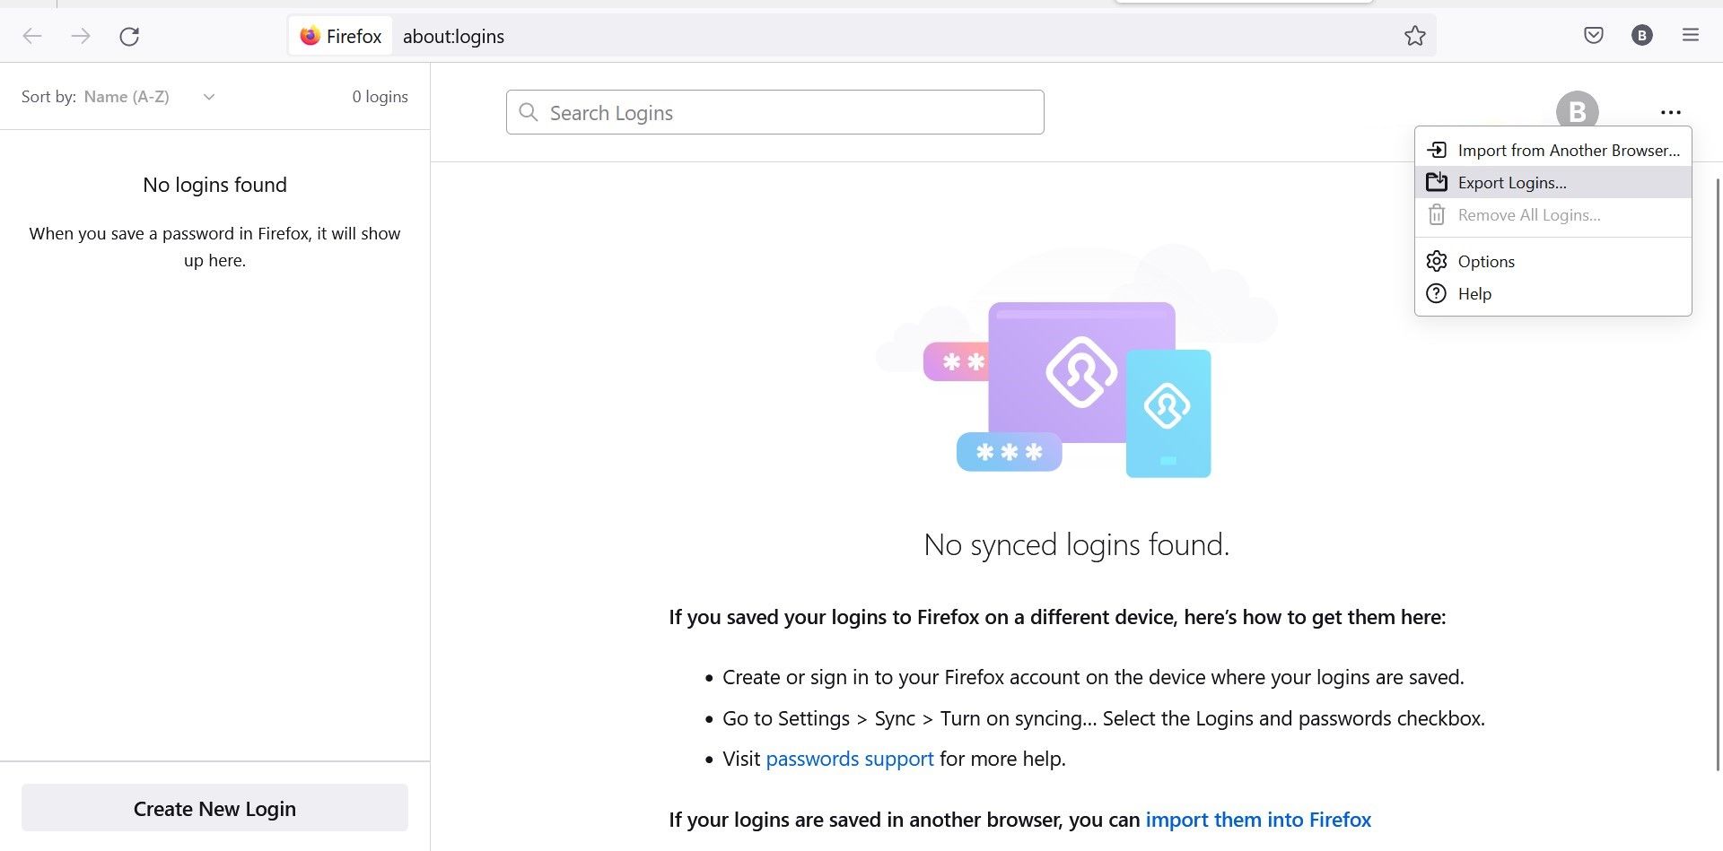Click the magnifier icon in Search Logins
Screen dimensions: 1723x851
coord(528,112)
